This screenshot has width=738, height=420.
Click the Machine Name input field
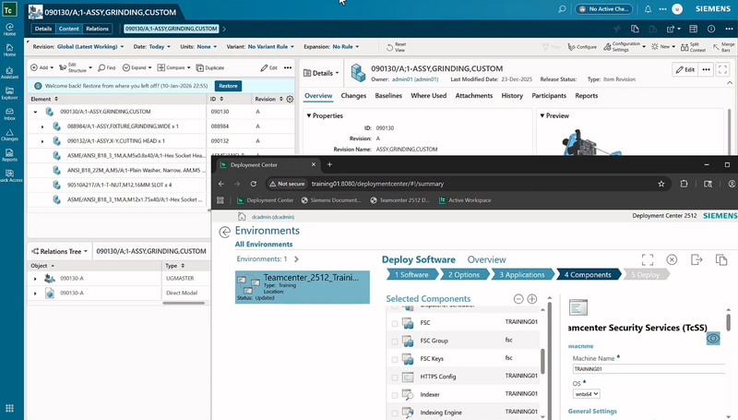pos(649,368)
